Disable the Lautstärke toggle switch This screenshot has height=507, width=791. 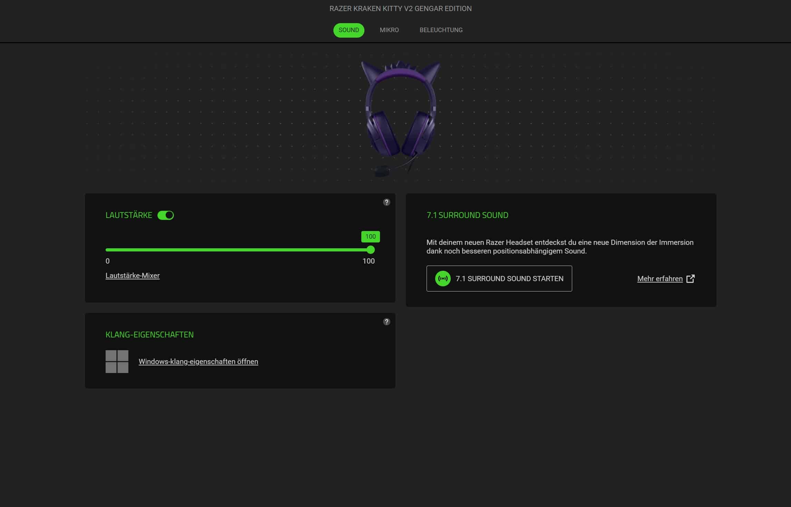pyautogui.click(x=166, y=215)
